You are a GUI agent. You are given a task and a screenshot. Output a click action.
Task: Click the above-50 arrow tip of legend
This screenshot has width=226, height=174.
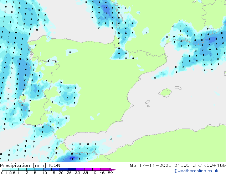tap(113, 169)
